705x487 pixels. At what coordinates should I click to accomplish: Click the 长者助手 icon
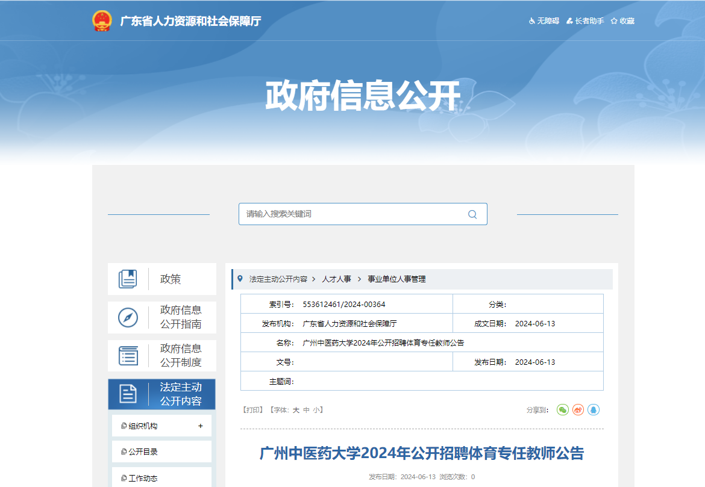pos(569,21)
